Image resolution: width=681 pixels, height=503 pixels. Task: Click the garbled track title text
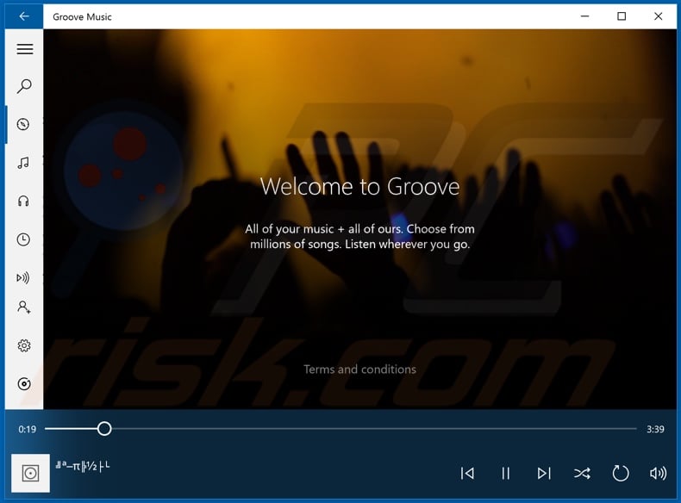click(x=83, y=466)
